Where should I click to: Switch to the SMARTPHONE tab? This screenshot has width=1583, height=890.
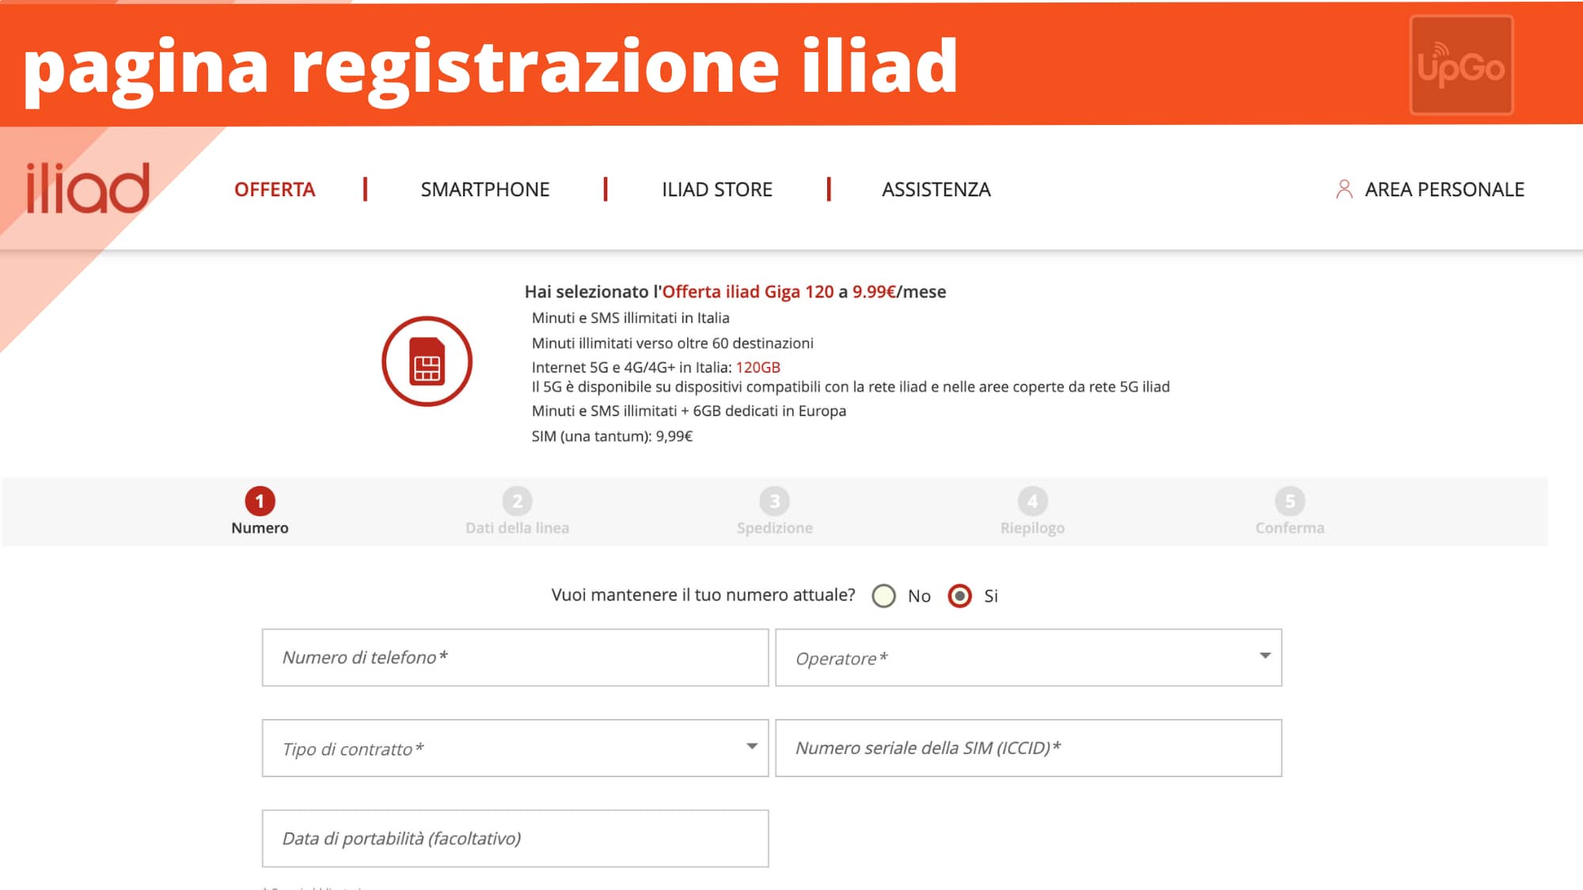pyautogui.click(x=485, y=189)
